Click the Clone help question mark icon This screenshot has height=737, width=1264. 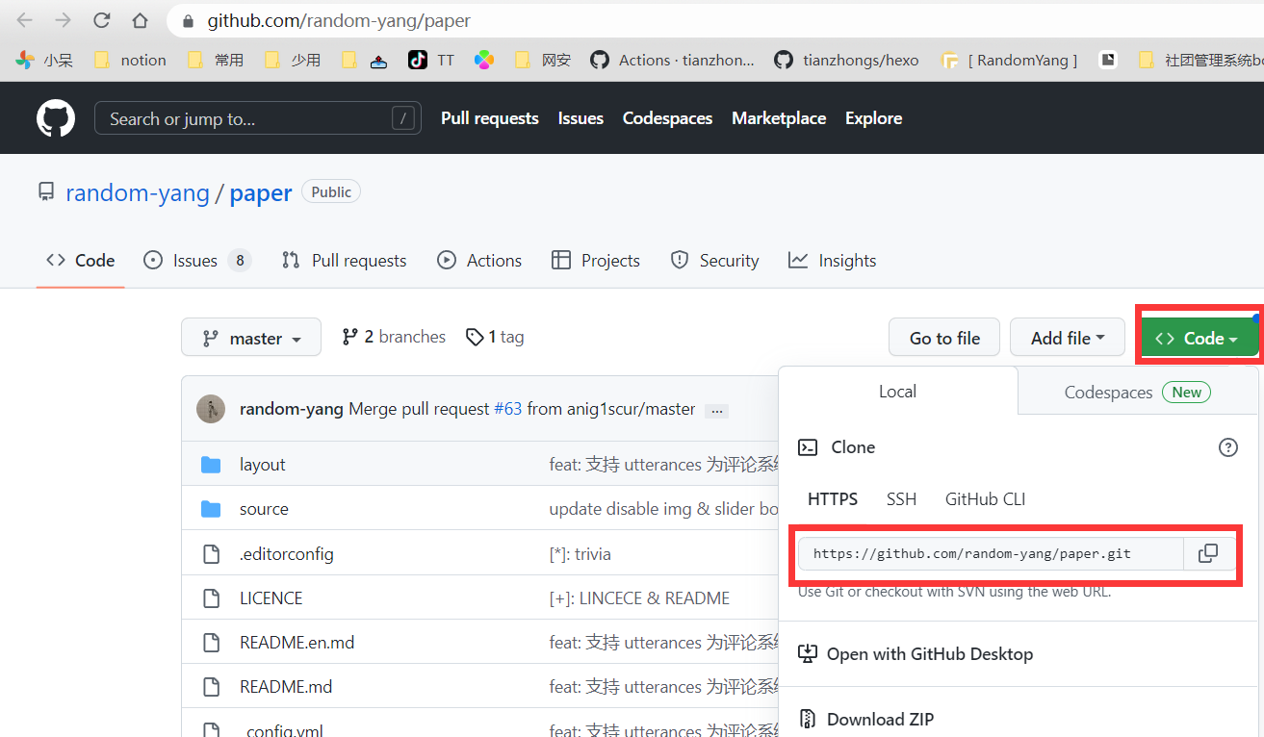(x=1227, y=447)
